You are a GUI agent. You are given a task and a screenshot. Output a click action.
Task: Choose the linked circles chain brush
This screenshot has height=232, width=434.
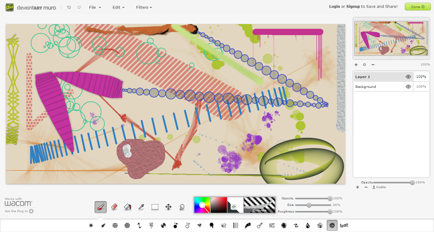tap(260, 225)
